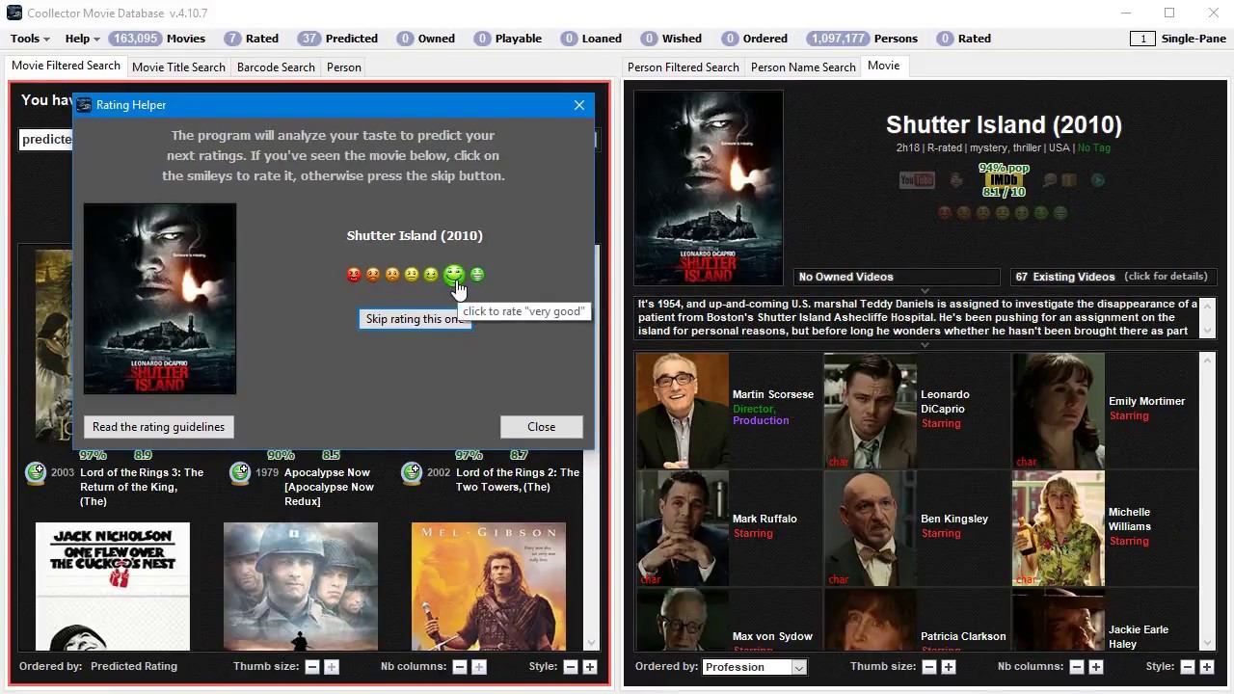Image resolution: width=1234 pixels, height=694 pixels.
Task: Open Leonardo DiCaprio's photo thumbnail
Action: coord(870,411)
